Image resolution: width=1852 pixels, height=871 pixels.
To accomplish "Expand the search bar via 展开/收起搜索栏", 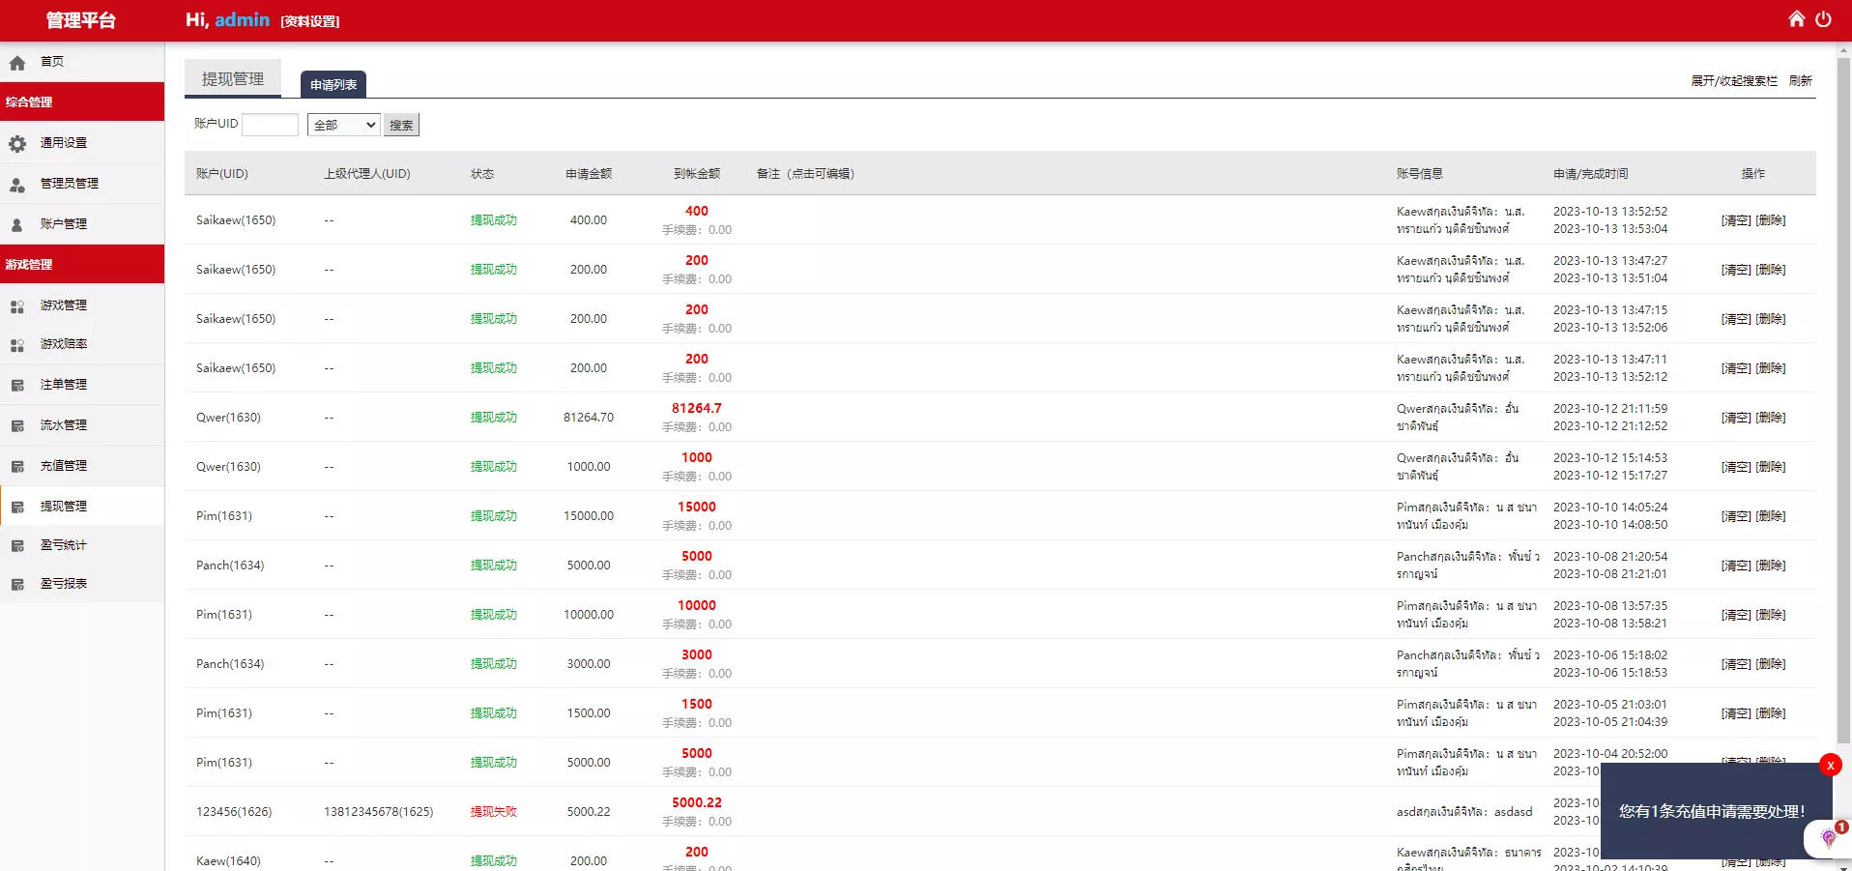I will (1734, 81).
